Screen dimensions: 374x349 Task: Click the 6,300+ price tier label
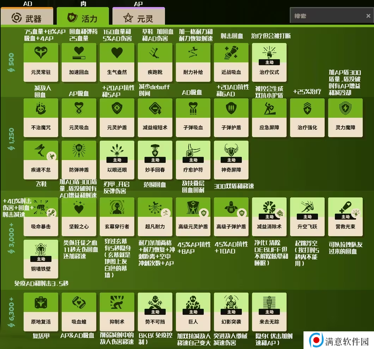(x=11, y=312)
